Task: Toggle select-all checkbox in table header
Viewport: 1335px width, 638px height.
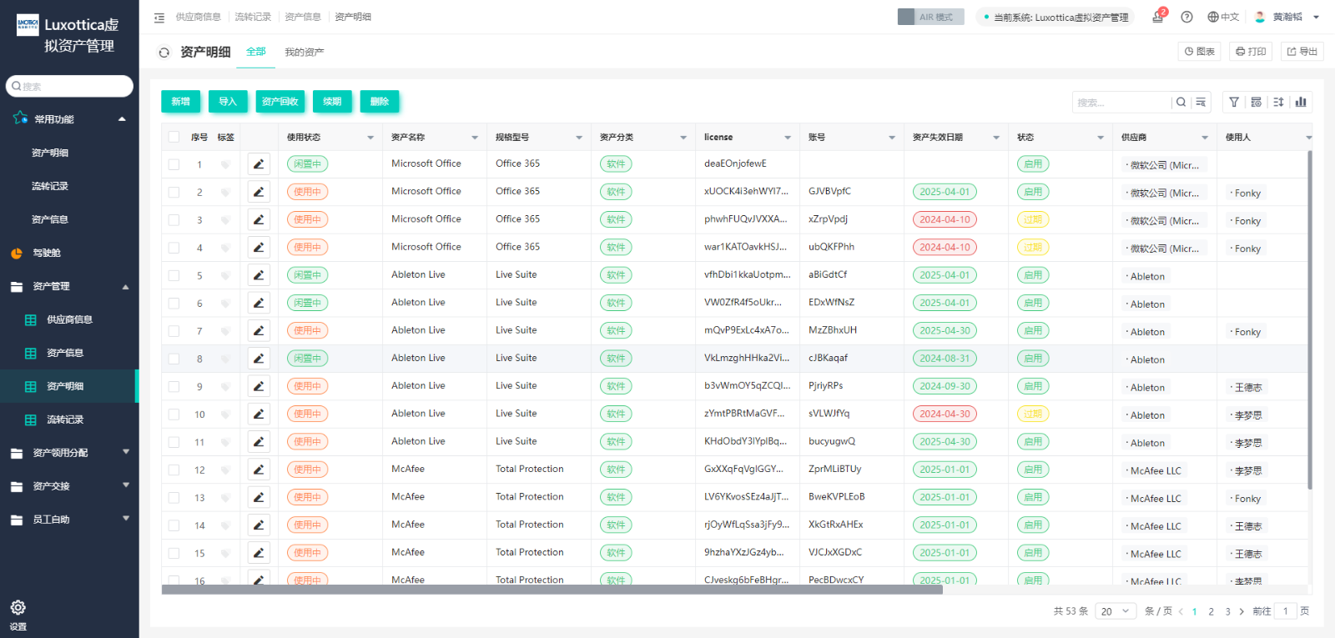Action: pos(174,137)
